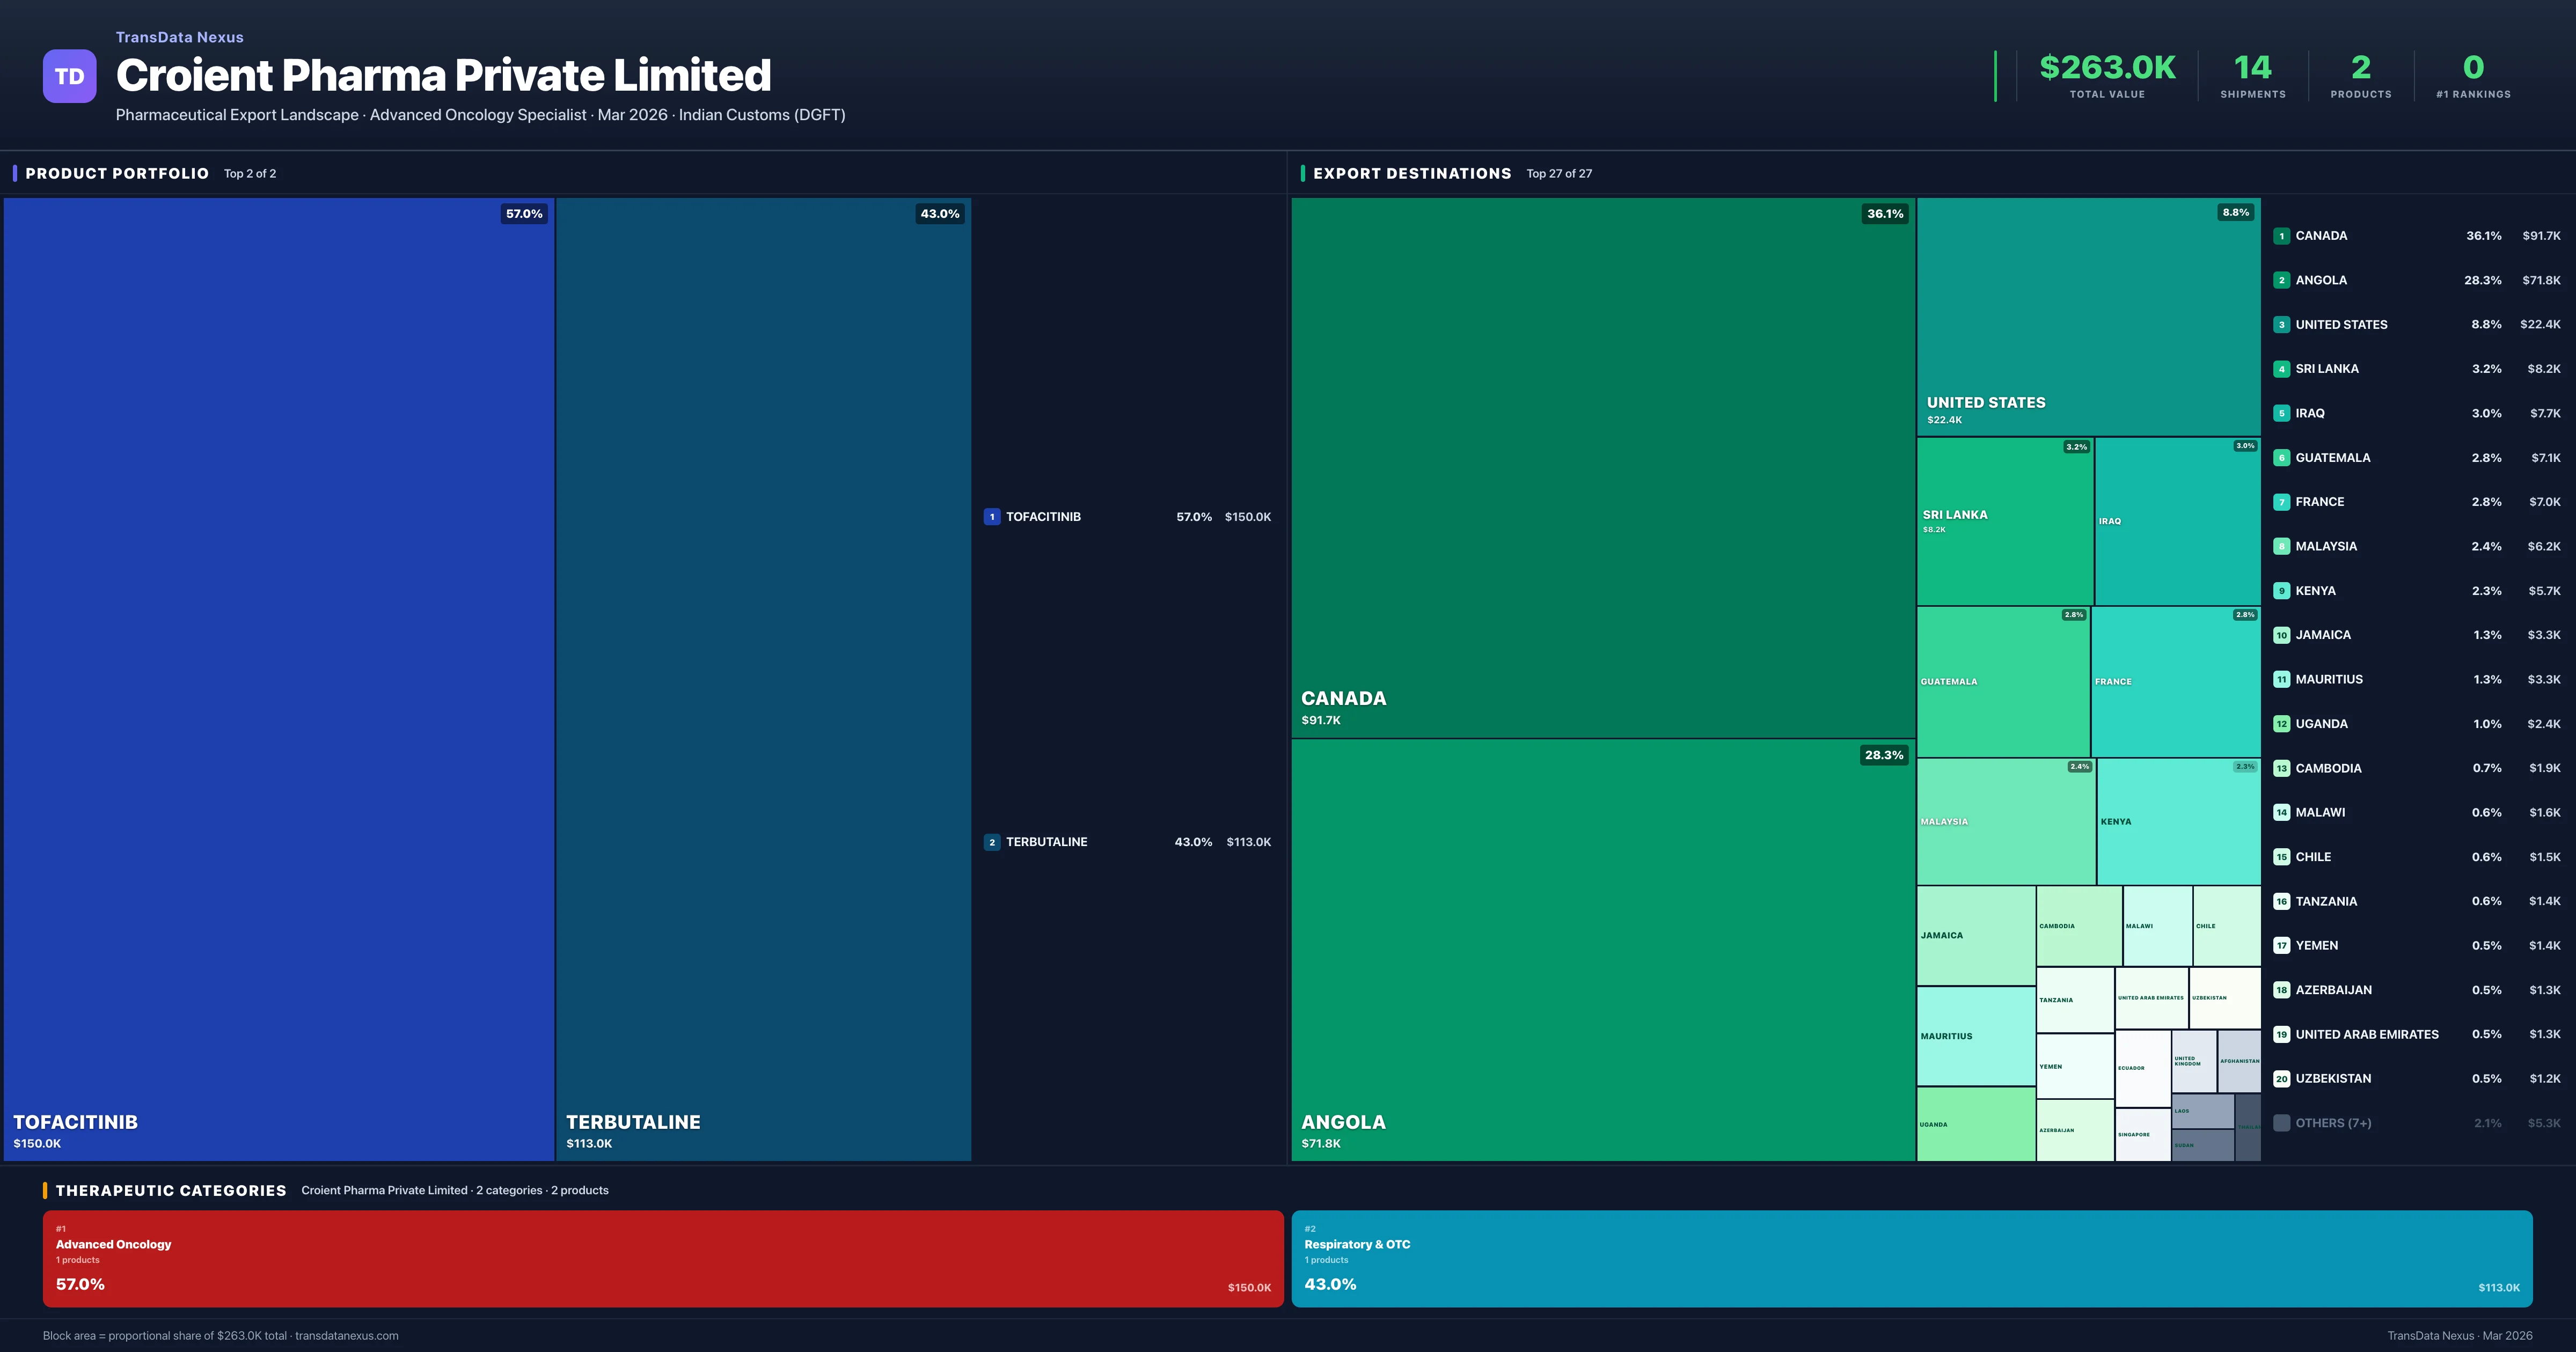Open the Respiratory & OTC category bar

1911,1258
